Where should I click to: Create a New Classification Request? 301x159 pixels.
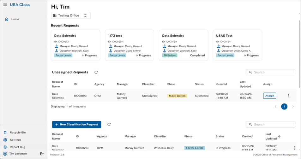(77, 125)
